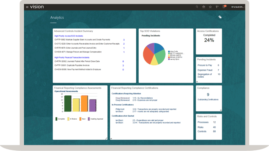Click the vision logo in header
The image size is (269, 151).
click(37, 7)
